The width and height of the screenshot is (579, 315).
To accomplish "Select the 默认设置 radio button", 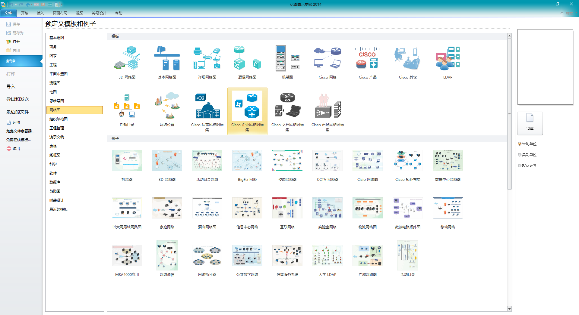I will pos(520,165).
